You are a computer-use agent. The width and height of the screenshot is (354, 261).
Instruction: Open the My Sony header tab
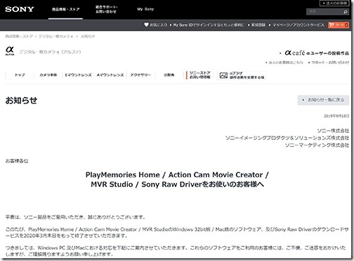click(x=145, y=9)
